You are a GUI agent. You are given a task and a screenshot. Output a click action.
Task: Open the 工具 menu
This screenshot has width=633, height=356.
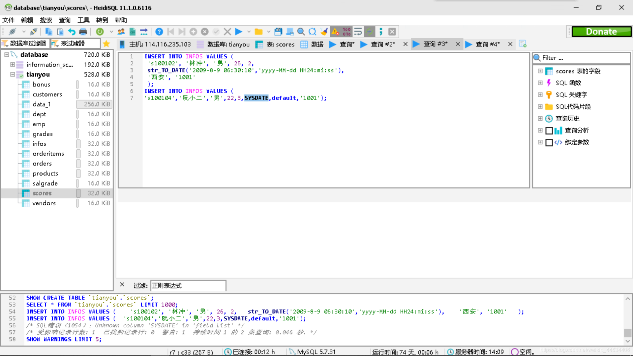click(83, 20)
